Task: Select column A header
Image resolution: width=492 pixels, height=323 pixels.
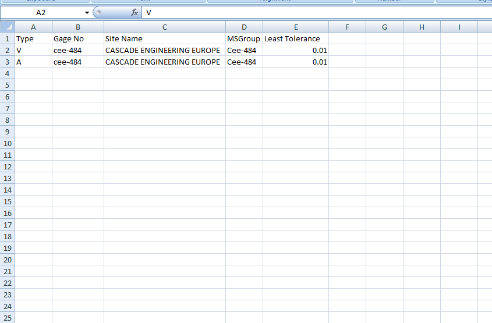Action: pyautogui.click(x=33, y=27)
